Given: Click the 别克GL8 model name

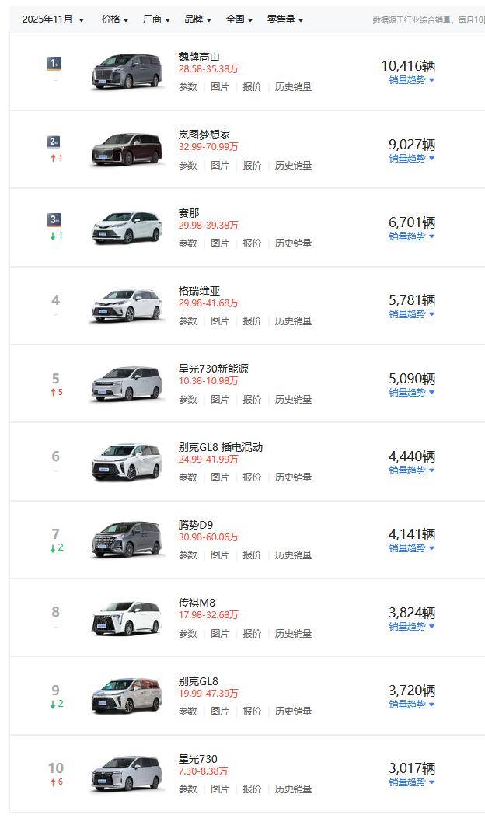Looking at the screenshot, I should 198,681.
